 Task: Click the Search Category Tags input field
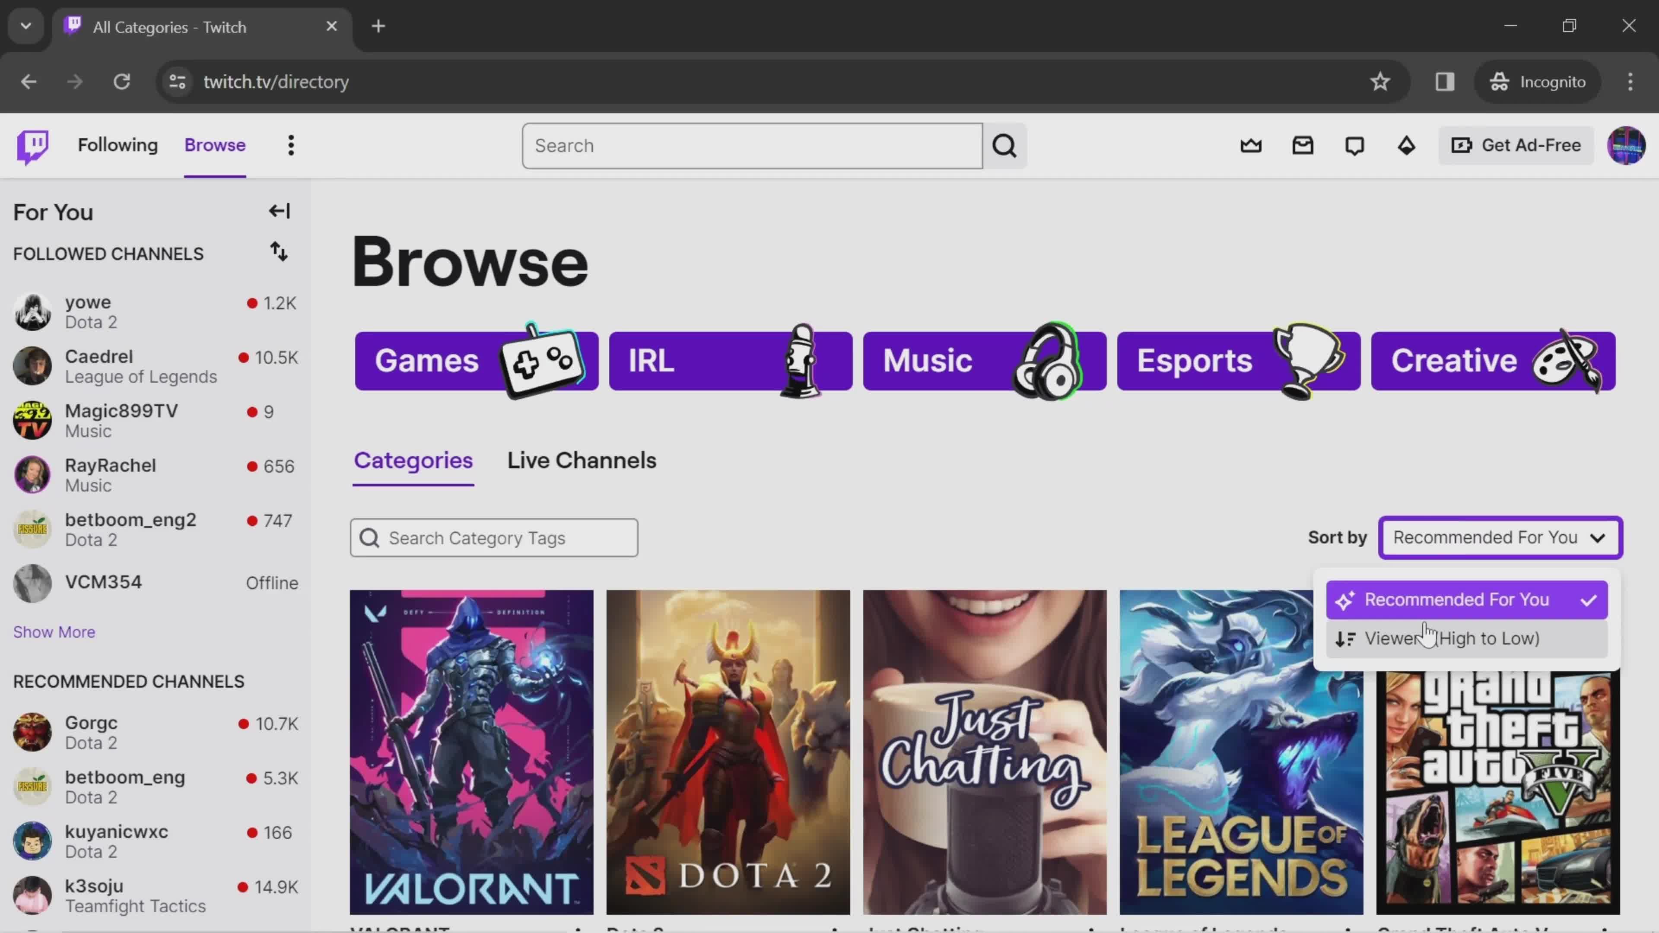pyautogui.click(x=496, y=539)
